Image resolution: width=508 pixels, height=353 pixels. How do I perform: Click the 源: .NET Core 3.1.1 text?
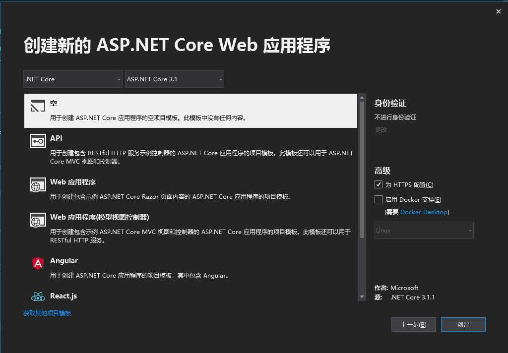tap(405, 297)
